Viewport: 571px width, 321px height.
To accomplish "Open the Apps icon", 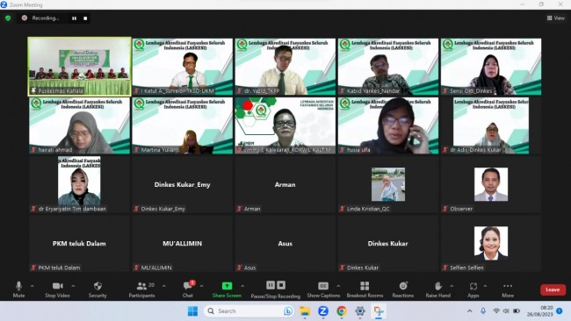I will (x=473, y=289).
